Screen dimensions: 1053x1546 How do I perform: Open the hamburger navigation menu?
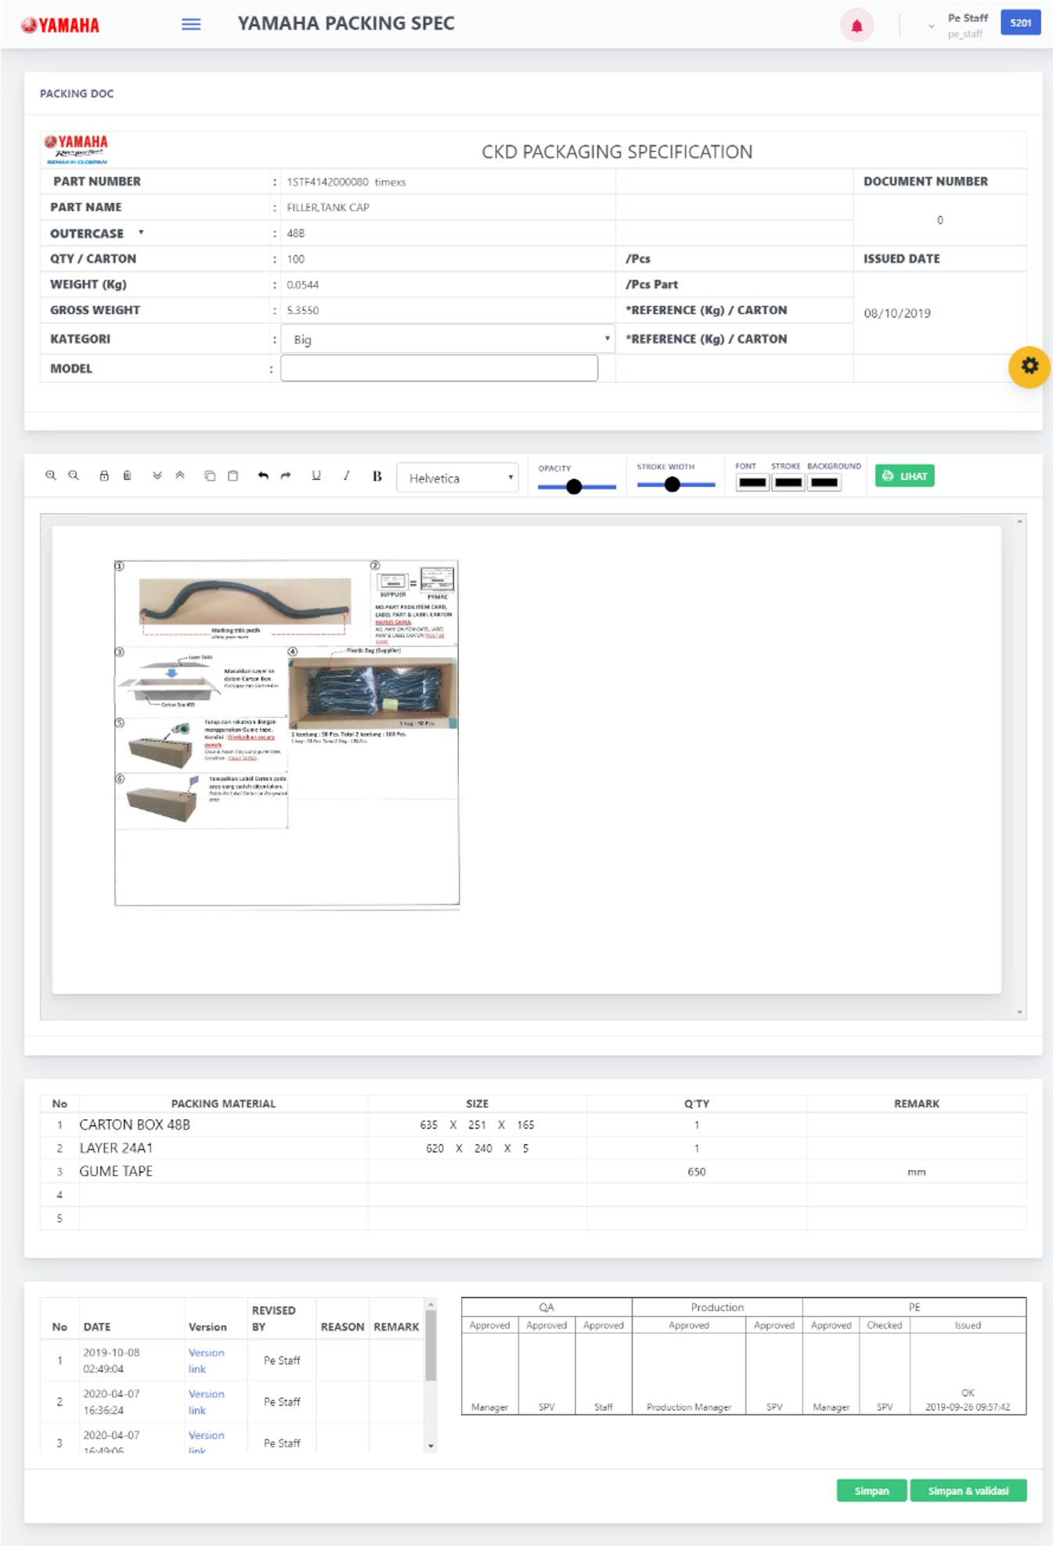[191, 24]
